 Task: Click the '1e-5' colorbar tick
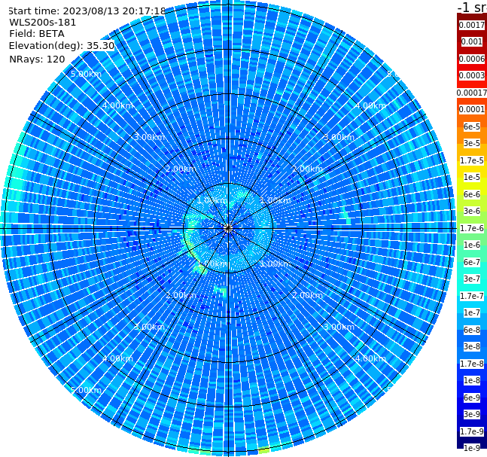click(x=472, y=177)
